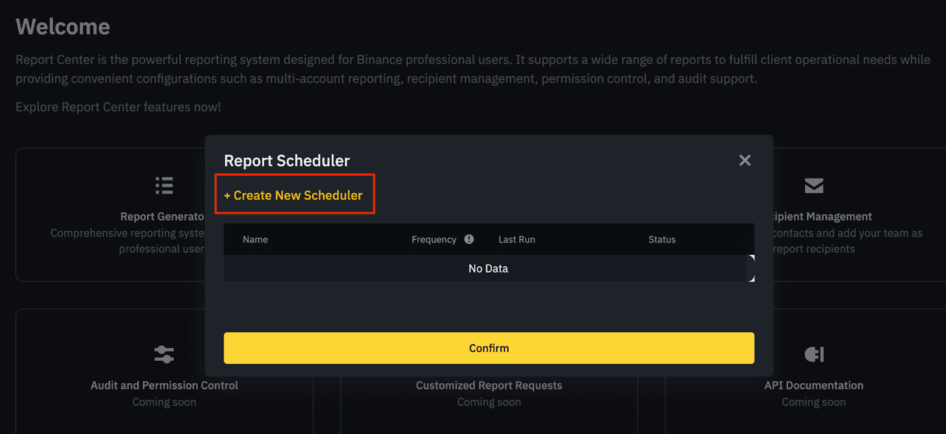Viewport: 946px width, 434px height.
Task: Click the Frequency column header
Action: [433, 239]
